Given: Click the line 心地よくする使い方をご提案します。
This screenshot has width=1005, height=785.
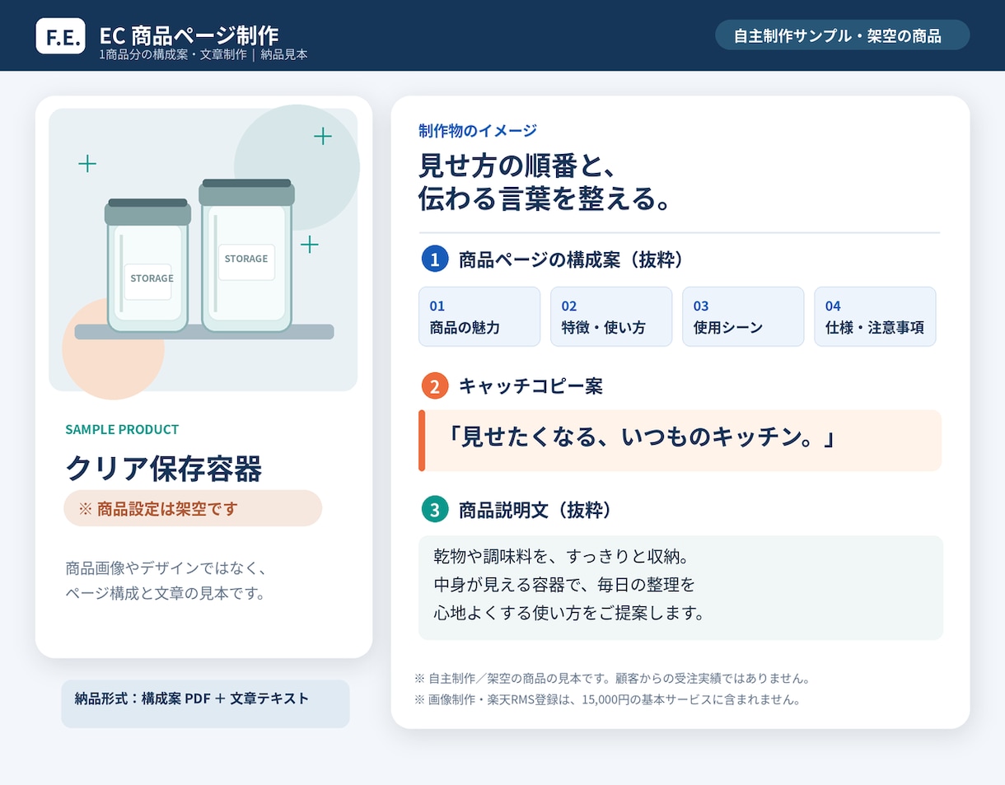Looking at the screenshot, I should coord(569,614).
